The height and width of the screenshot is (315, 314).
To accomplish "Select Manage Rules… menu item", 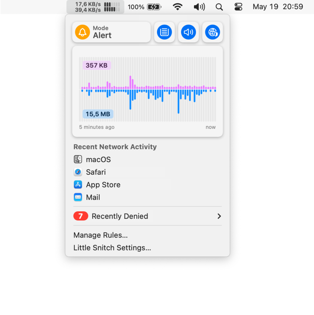I will (101, 235).
